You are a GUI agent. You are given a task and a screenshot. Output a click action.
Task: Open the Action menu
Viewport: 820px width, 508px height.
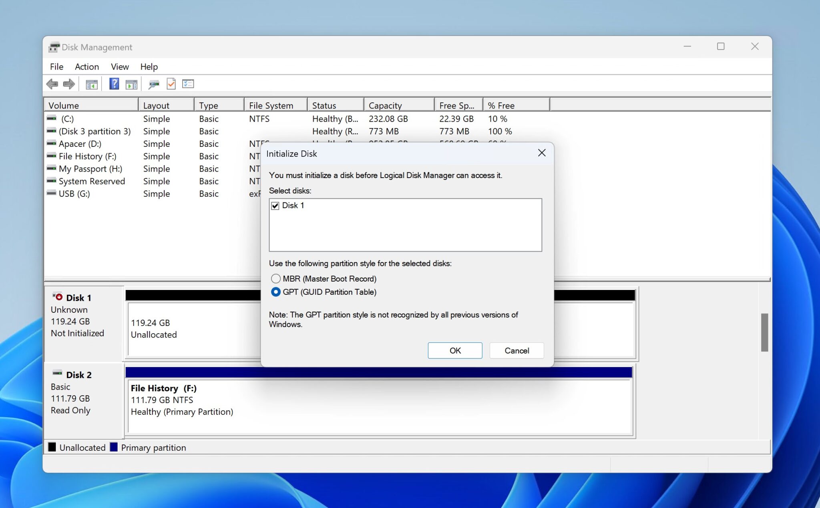pyautogui.click(x=86, y=66)
